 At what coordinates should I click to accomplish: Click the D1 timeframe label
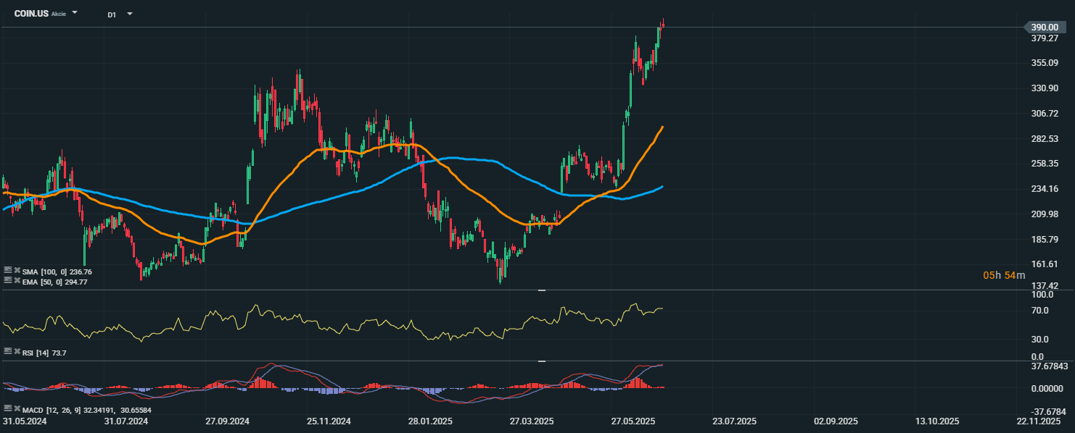tap(112, 14)
